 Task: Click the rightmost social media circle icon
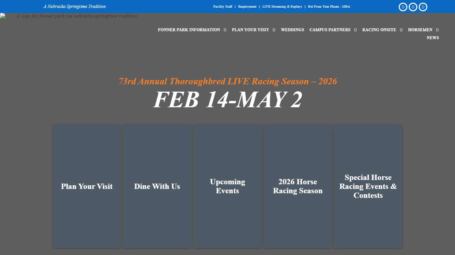pos(423,7)
